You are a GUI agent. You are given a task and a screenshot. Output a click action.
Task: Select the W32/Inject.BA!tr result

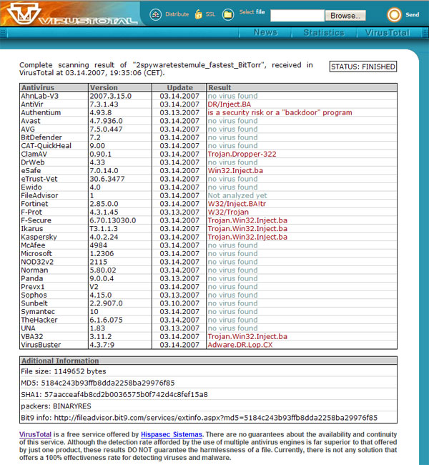[x=237, y=204]
